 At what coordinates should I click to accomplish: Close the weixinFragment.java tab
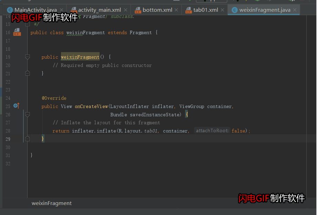click(295, 10)
